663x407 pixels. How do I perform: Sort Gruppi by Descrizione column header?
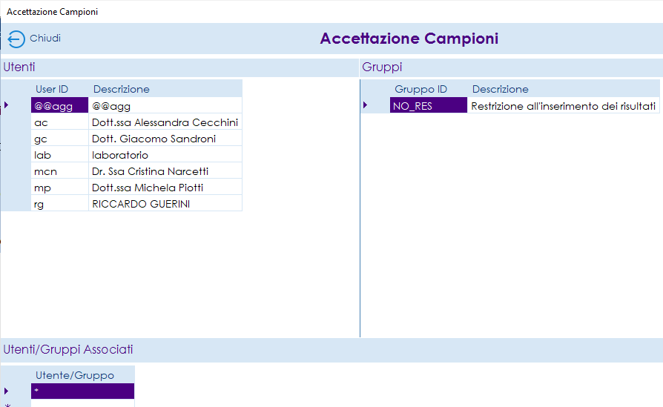click(564, 89)
